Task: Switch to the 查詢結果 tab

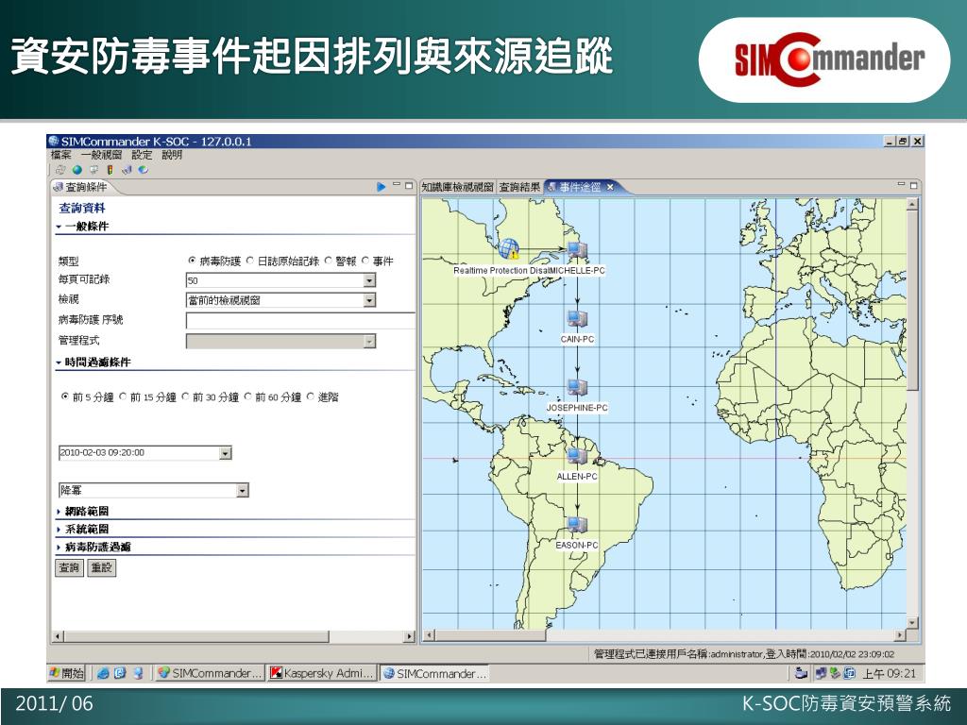Action: click(519, 187)
